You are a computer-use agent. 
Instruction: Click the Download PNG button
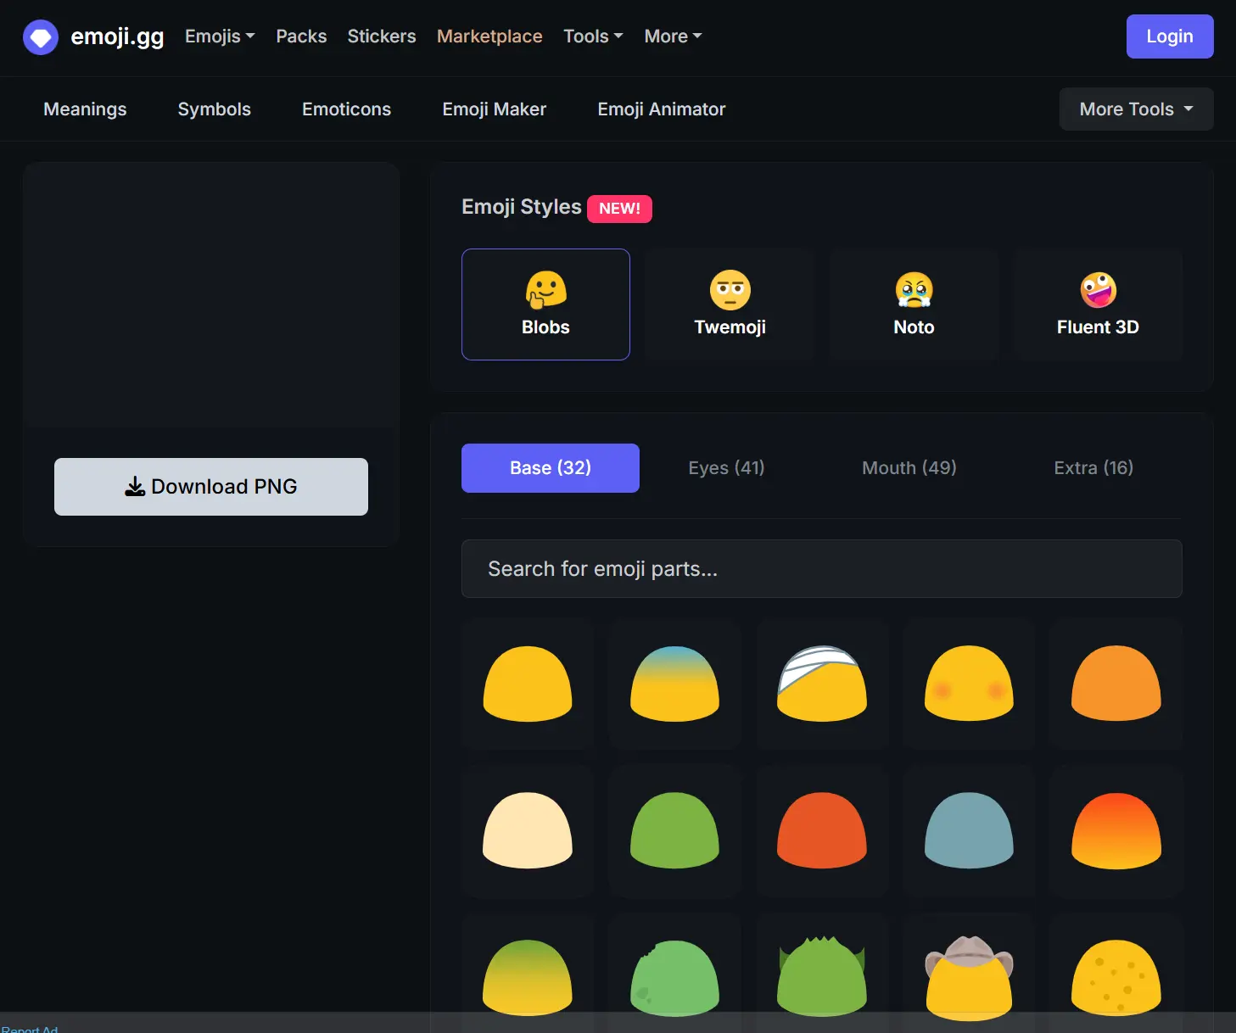(x=211, y=487)
